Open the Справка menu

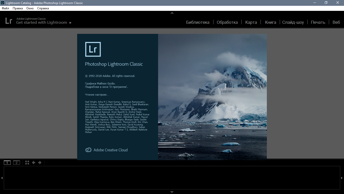[x=43, y=8]
